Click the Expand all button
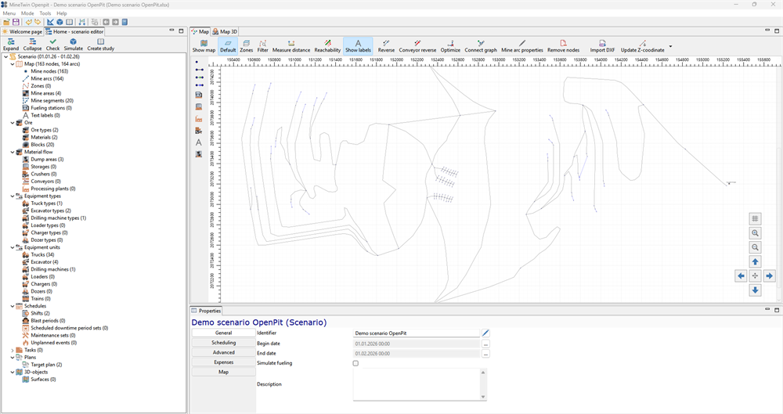This screenshot has height=414, width=783. 10,45
